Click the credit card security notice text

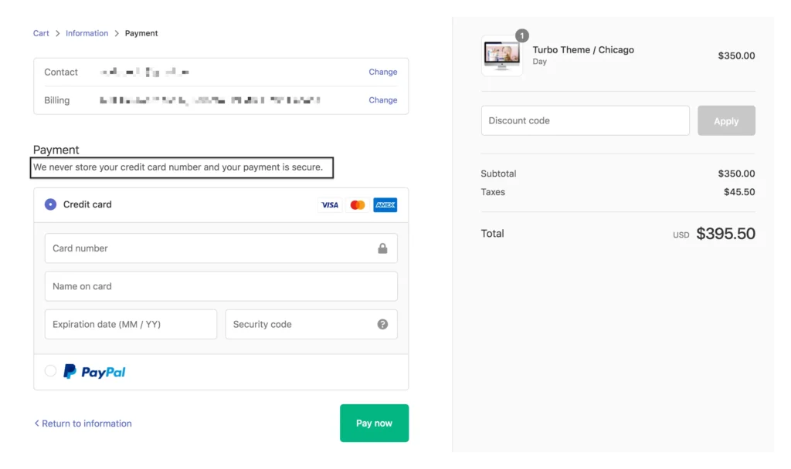(x=178, y=167)
